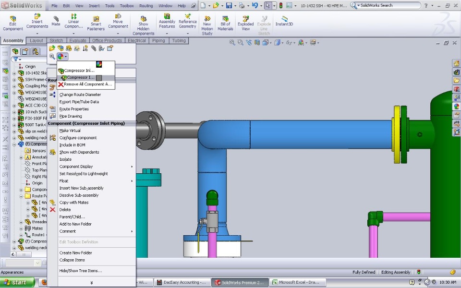Click the folder icon in the context toolbar
461x288 pixels.
(52, 48)
